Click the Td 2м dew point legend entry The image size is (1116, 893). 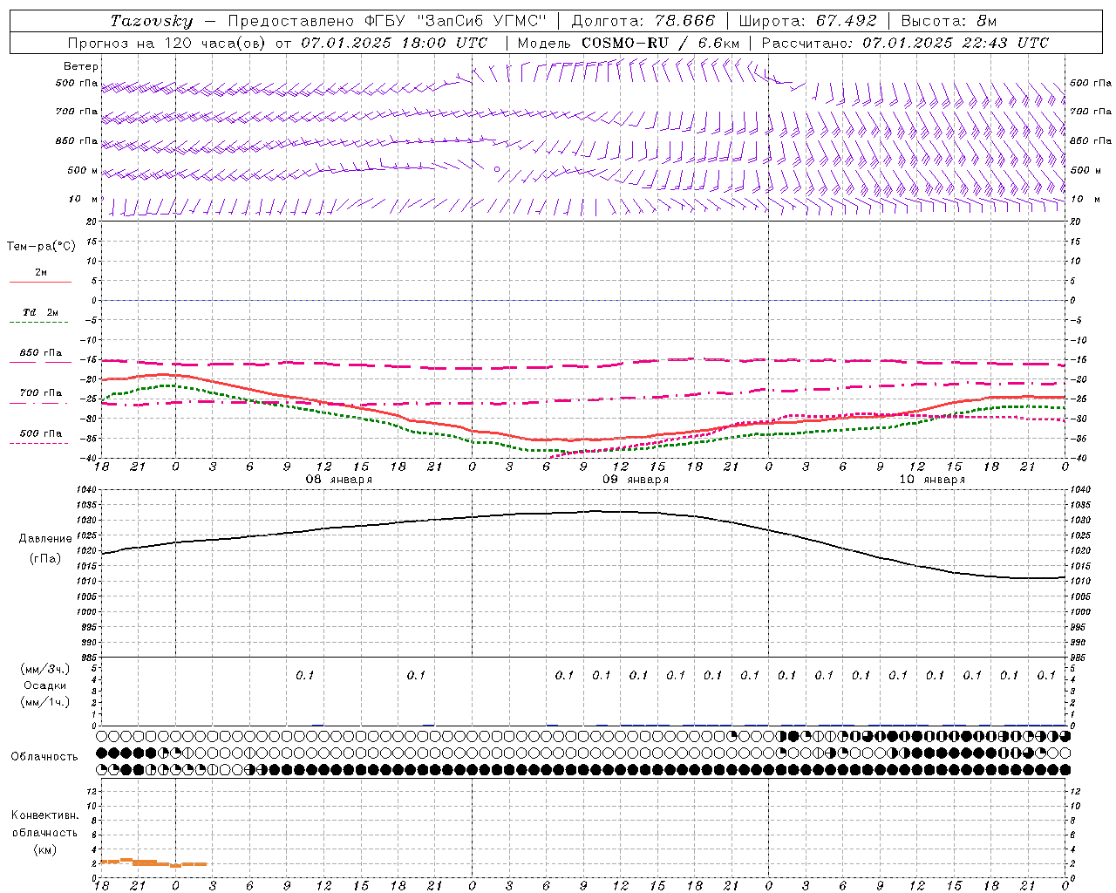coord(40,312)
